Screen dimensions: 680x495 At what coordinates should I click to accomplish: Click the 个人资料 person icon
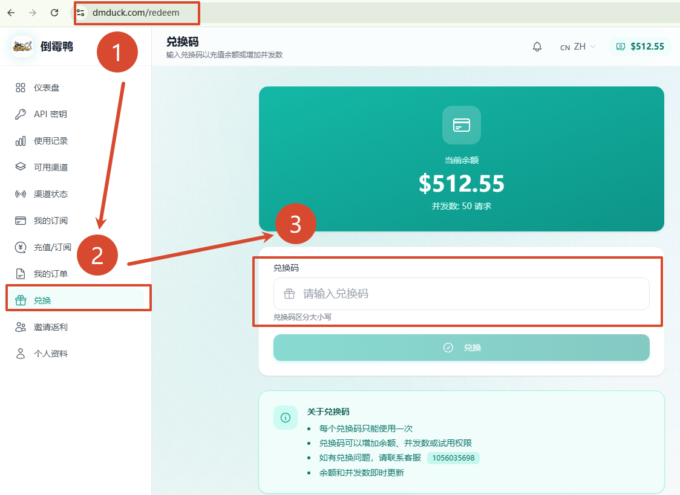(x=21, y=354)
